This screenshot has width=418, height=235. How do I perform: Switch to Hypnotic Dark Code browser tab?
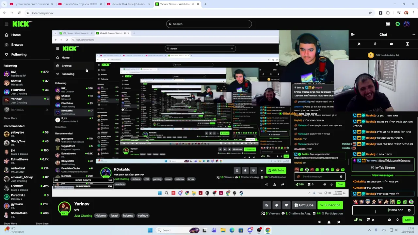point(128,4)
